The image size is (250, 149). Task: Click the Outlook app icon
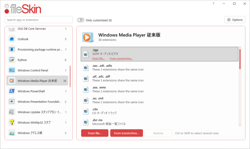tap(12, 39)
